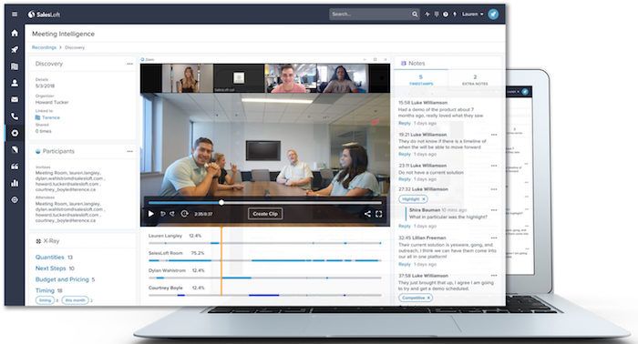Viewport: 638px width, 344px height.
Task: Remove the Competitive tag
Action: click(428, 298)
